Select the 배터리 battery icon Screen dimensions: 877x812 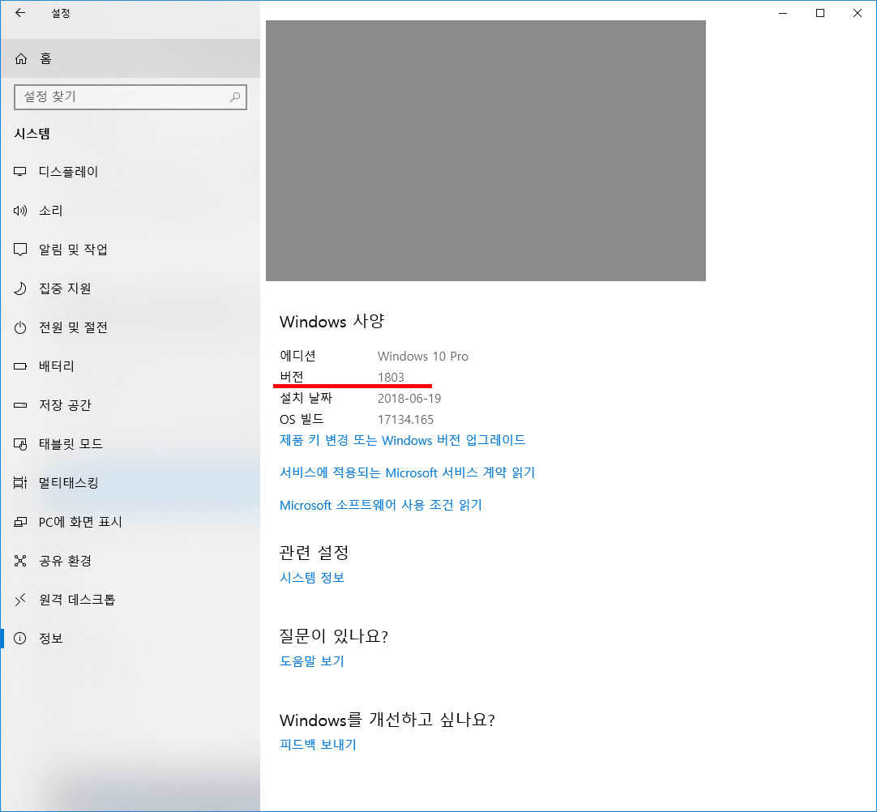20,366
